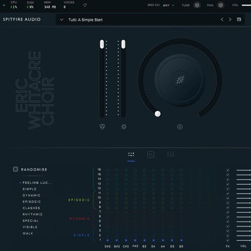251x251 pixels.
Task: Toggle the FX checkbox for row 10
Action: coord(228,198)
